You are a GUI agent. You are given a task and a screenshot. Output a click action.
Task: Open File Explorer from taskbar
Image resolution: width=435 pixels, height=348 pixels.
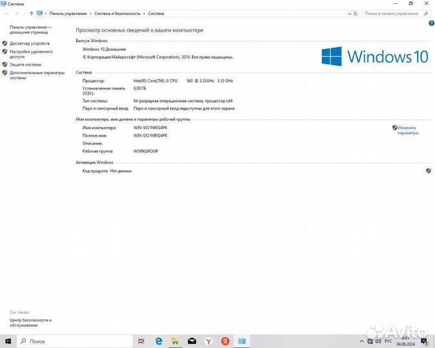tap(175, 341)
